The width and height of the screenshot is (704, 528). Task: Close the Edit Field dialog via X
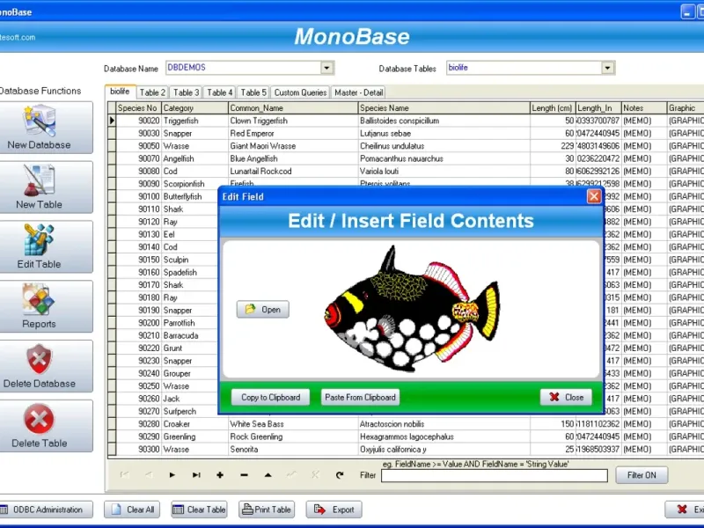pos(593,196)
